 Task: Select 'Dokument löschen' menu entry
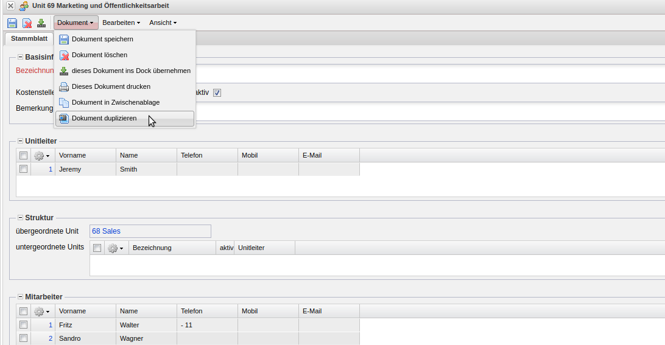point(99,55)
